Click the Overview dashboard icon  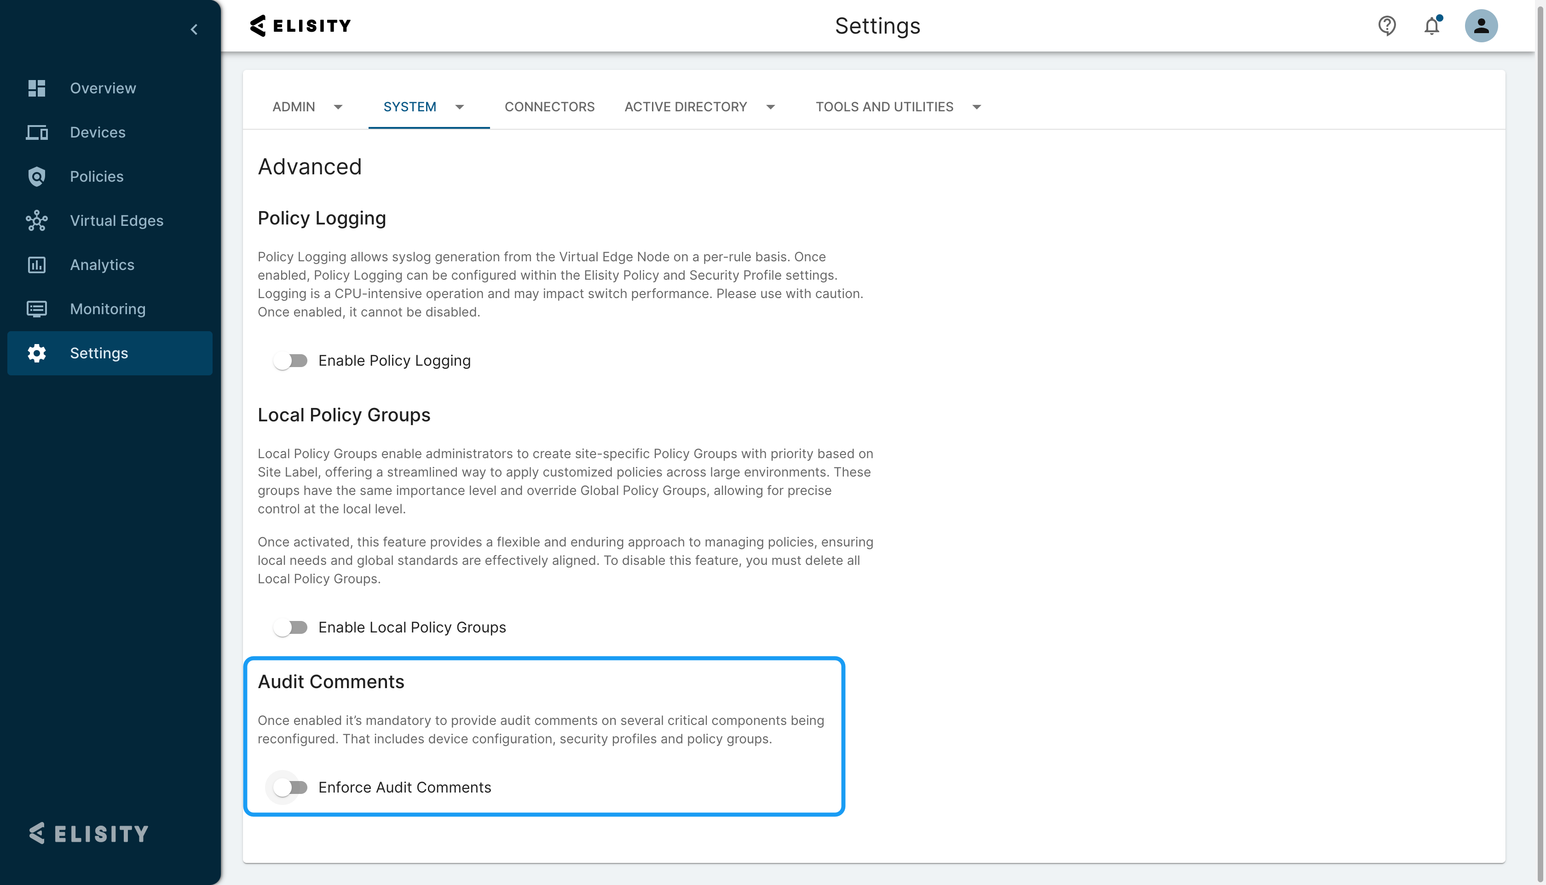click(36, 88)
